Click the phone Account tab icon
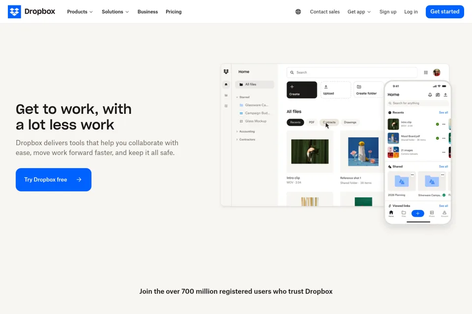472x314 pixels. (x=444, y=213)
